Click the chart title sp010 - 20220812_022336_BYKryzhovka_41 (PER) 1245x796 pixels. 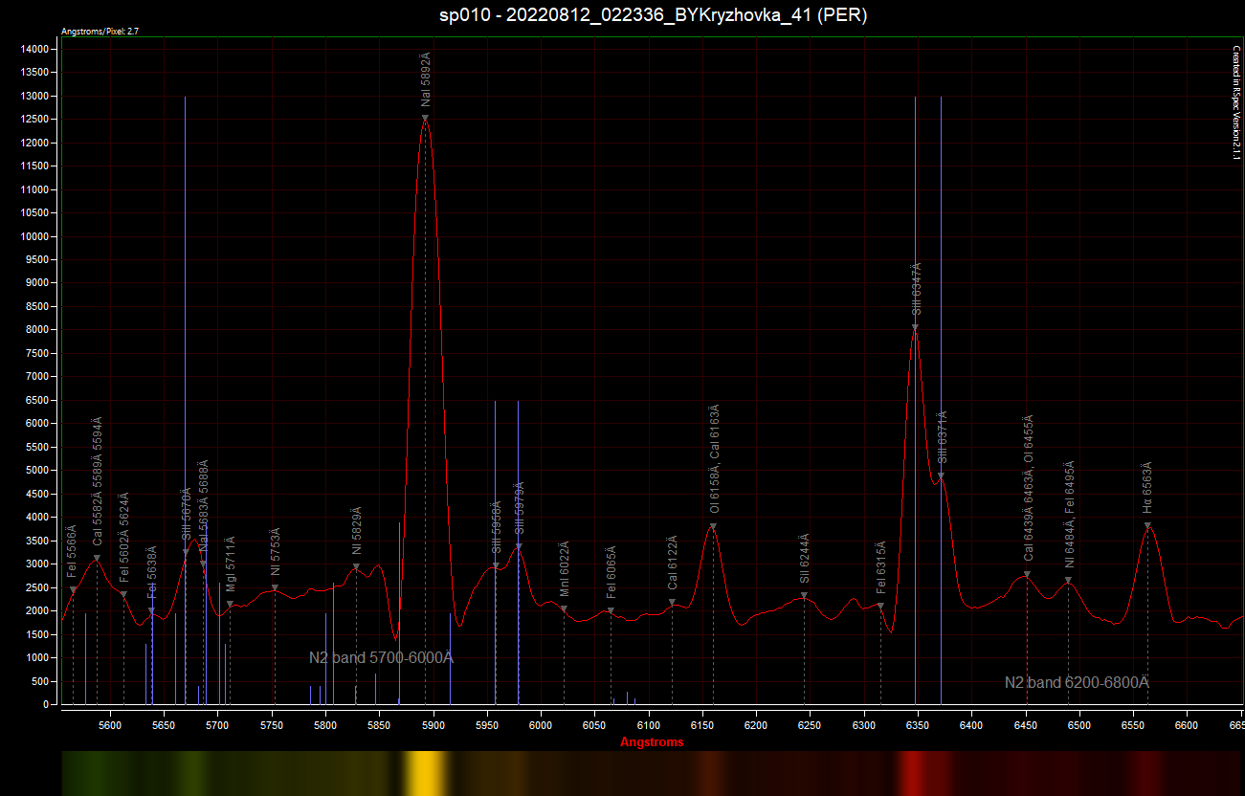tap(653, 15)
